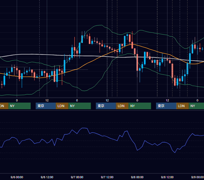This screenshot has height=180, width=204.
Task: Click hour label 12 above 9/8 12:00
Action: tap(167, 100)
